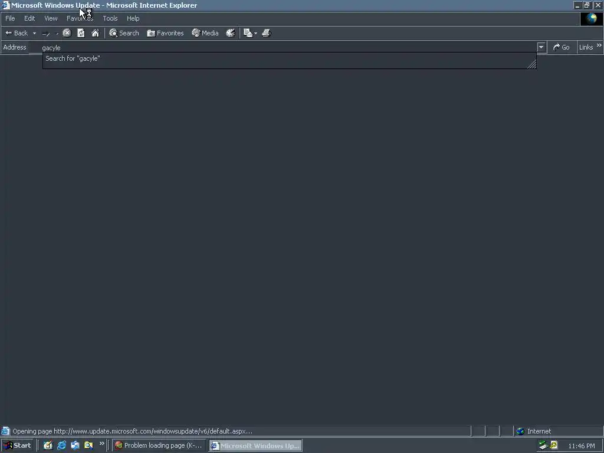Click the Internet Explorer globe throbber
The height and width of the screenshot is (453, 604).
591,18
